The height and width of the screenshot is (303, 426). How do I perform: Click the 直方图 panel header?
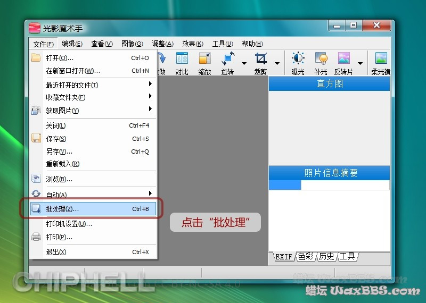329,84
